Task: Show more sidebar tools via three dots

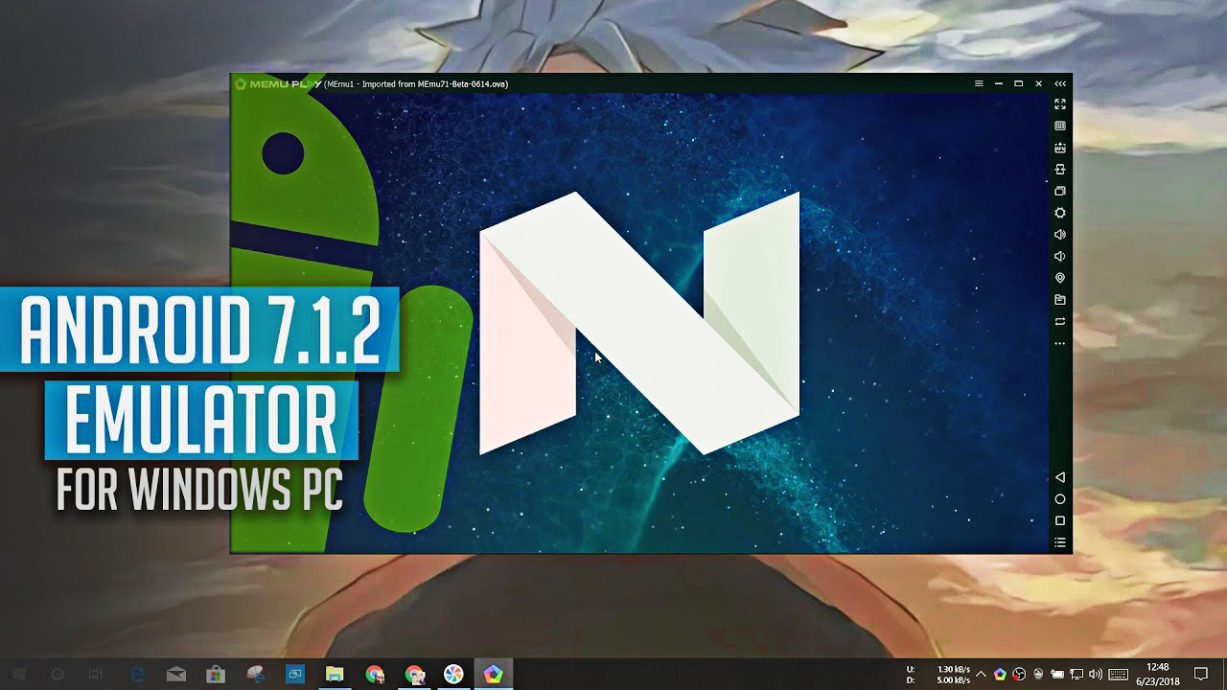Action: [1060, 343]
